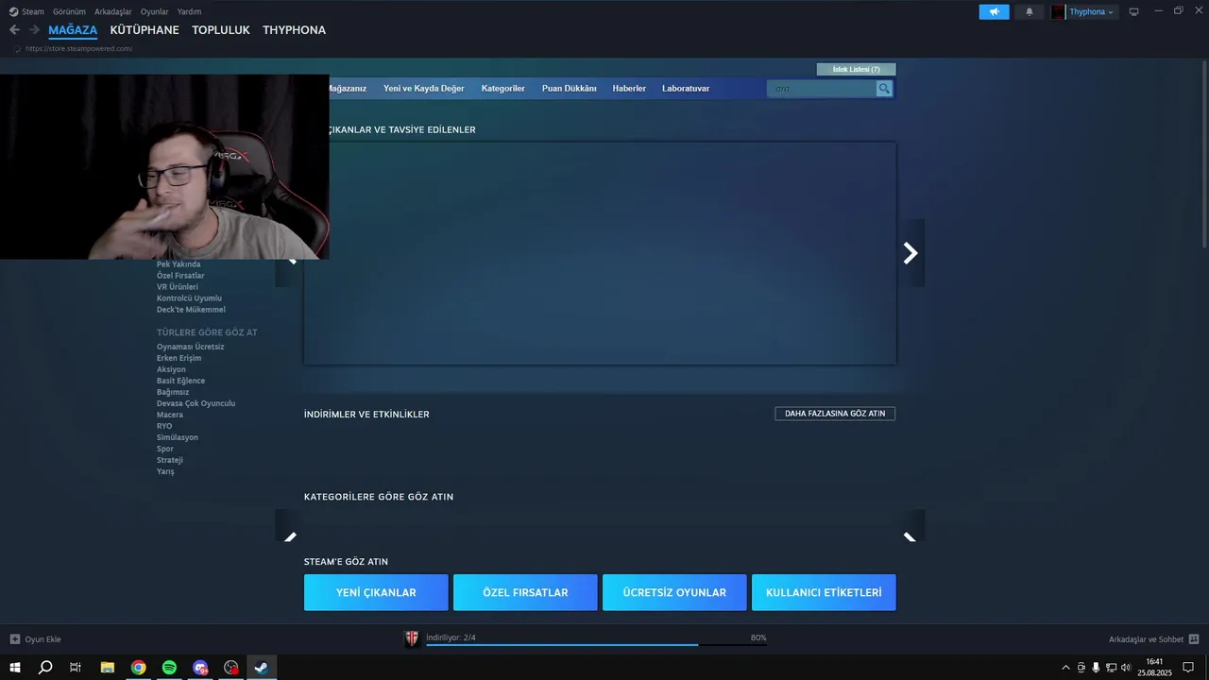The width and height of the screenshot is (1209, 680).
Task: Browse the Bağımsız genre
Action: [173, 392]
